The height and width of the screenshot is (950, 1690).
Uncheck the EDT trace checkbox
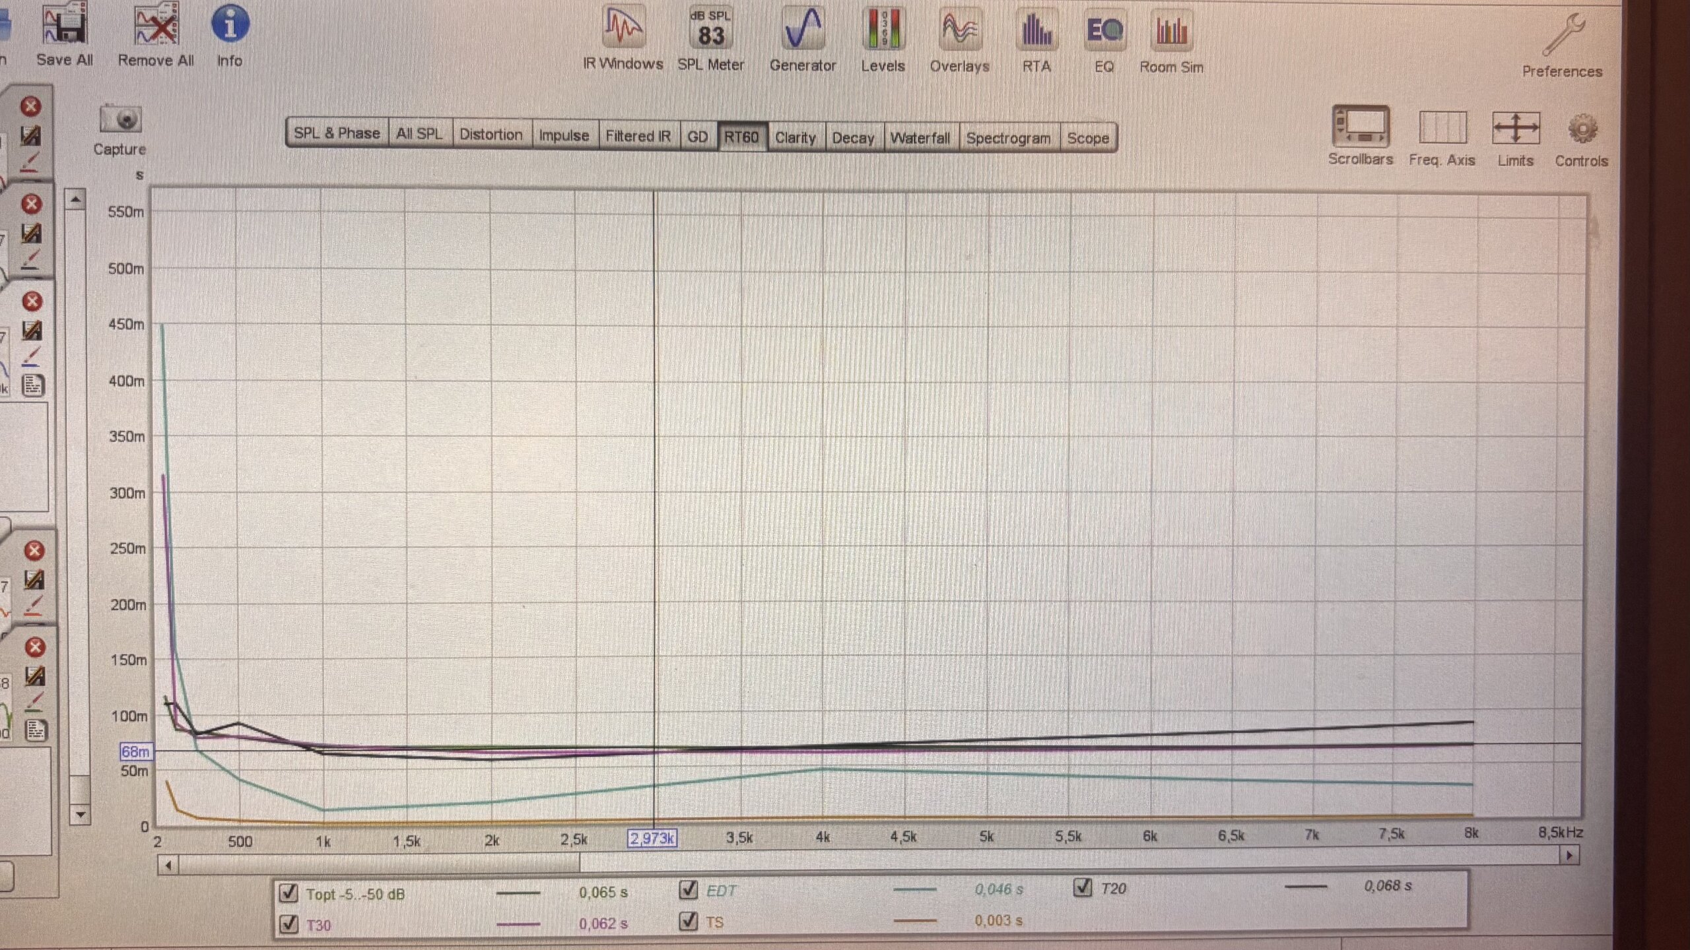[689, 890]
